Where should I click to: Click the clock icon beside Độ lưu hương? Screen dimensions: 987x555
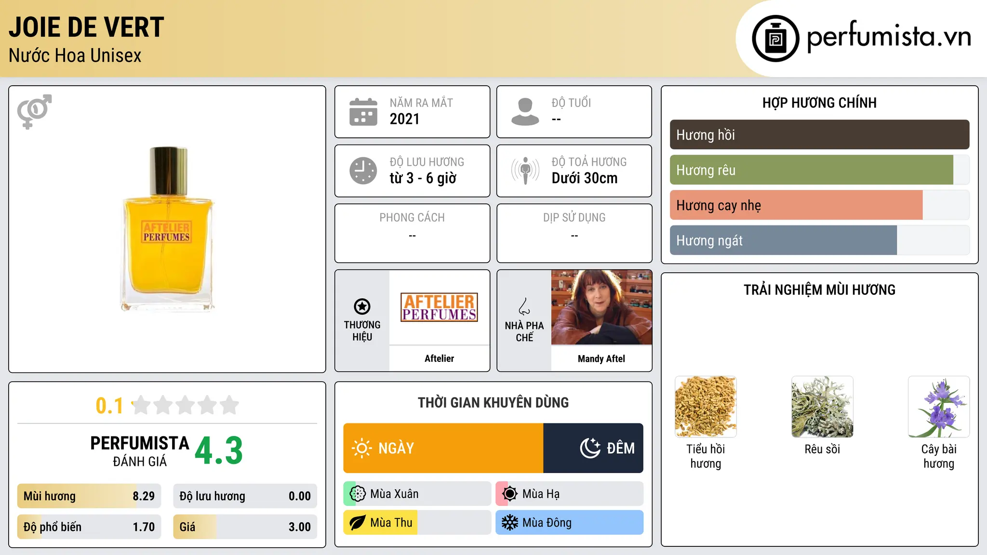click(363, 171)
